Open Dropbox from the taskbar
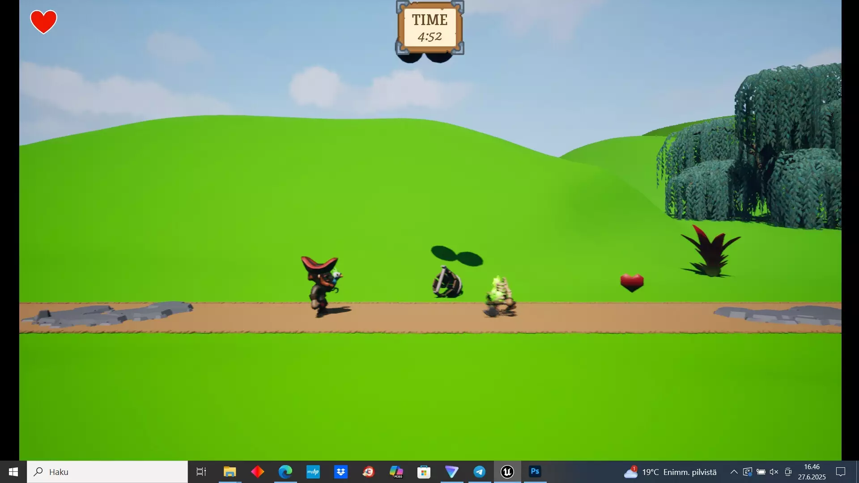859x483 pixels. click(340, 472)
